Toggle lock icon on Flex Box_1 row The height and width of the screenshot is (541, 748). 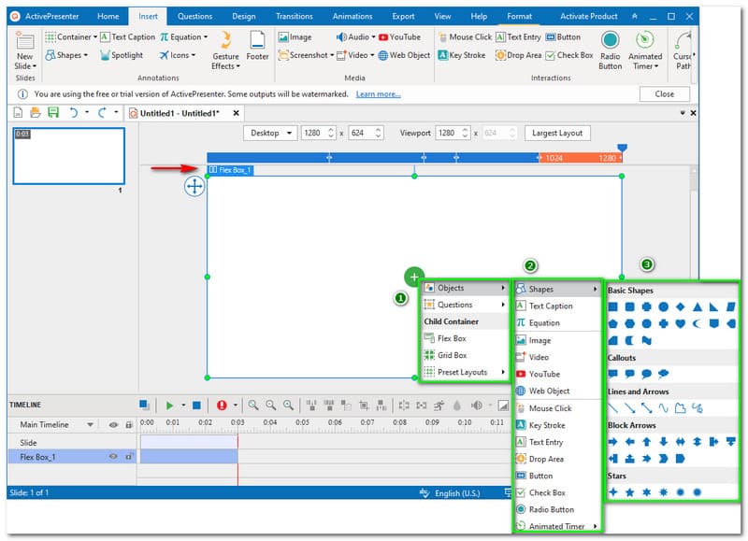tap(129, 457)
